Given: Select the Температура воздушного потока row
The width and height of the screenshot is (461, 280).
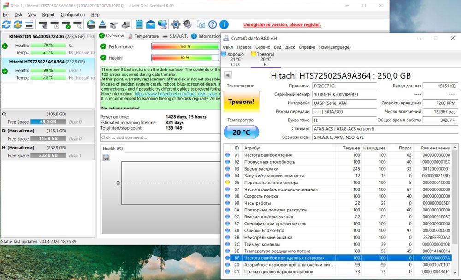Looking at the screenshot, I should pos(337,251).
